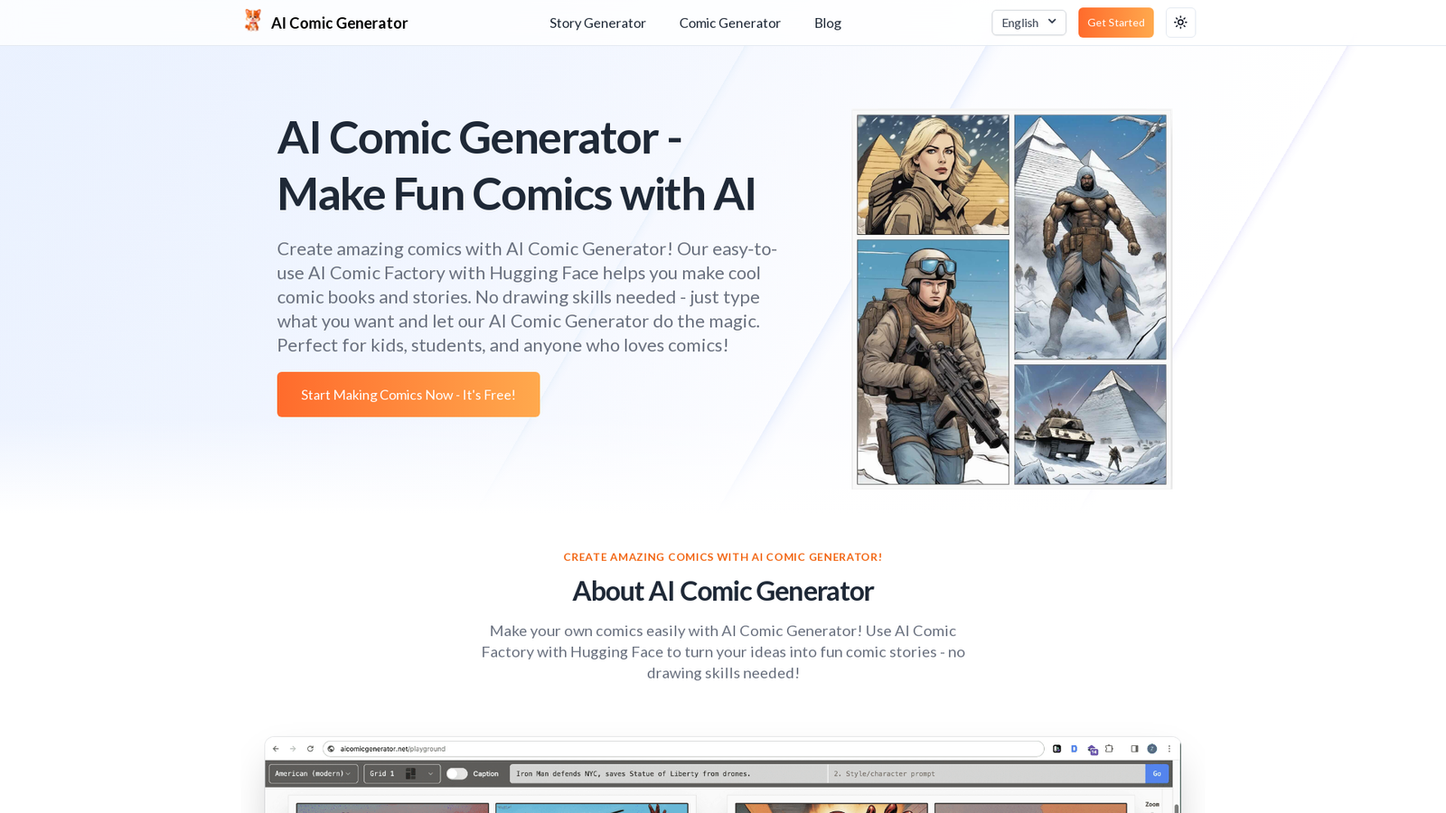Click the main 'Make Fun Comics with AI' headline
The image size is (1446, 813).
(516, 165)
